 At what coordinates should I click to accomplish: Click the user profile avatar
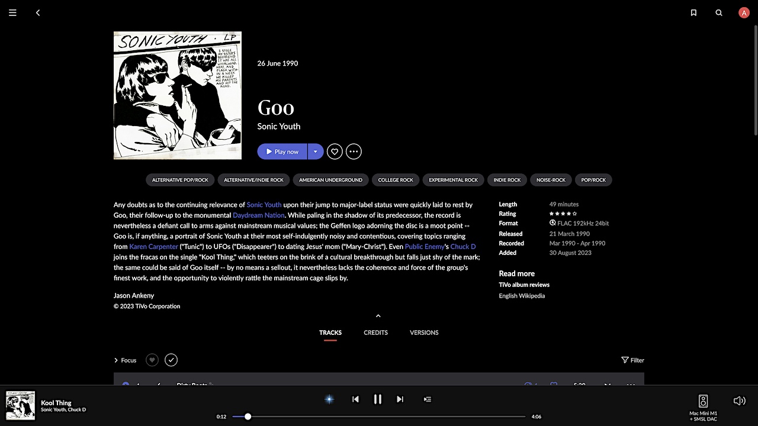pyautogui.click(x=744, y=12)
